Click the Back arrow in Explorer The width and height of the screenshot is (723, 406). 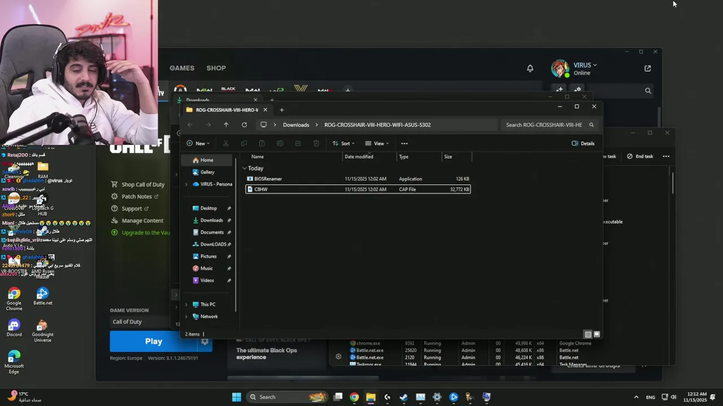click(x=190, y=125)
